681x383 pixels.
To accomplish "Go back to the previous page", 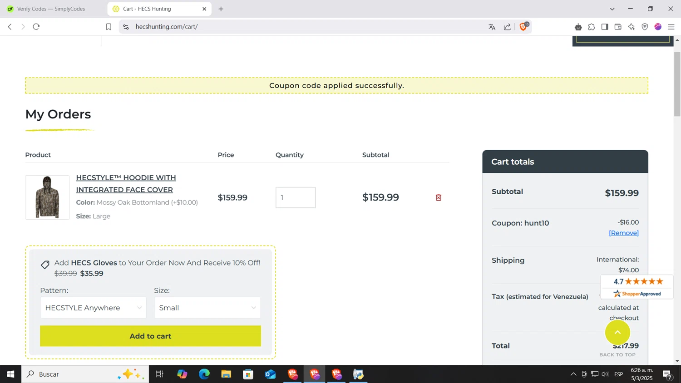I will coord(10,27).
